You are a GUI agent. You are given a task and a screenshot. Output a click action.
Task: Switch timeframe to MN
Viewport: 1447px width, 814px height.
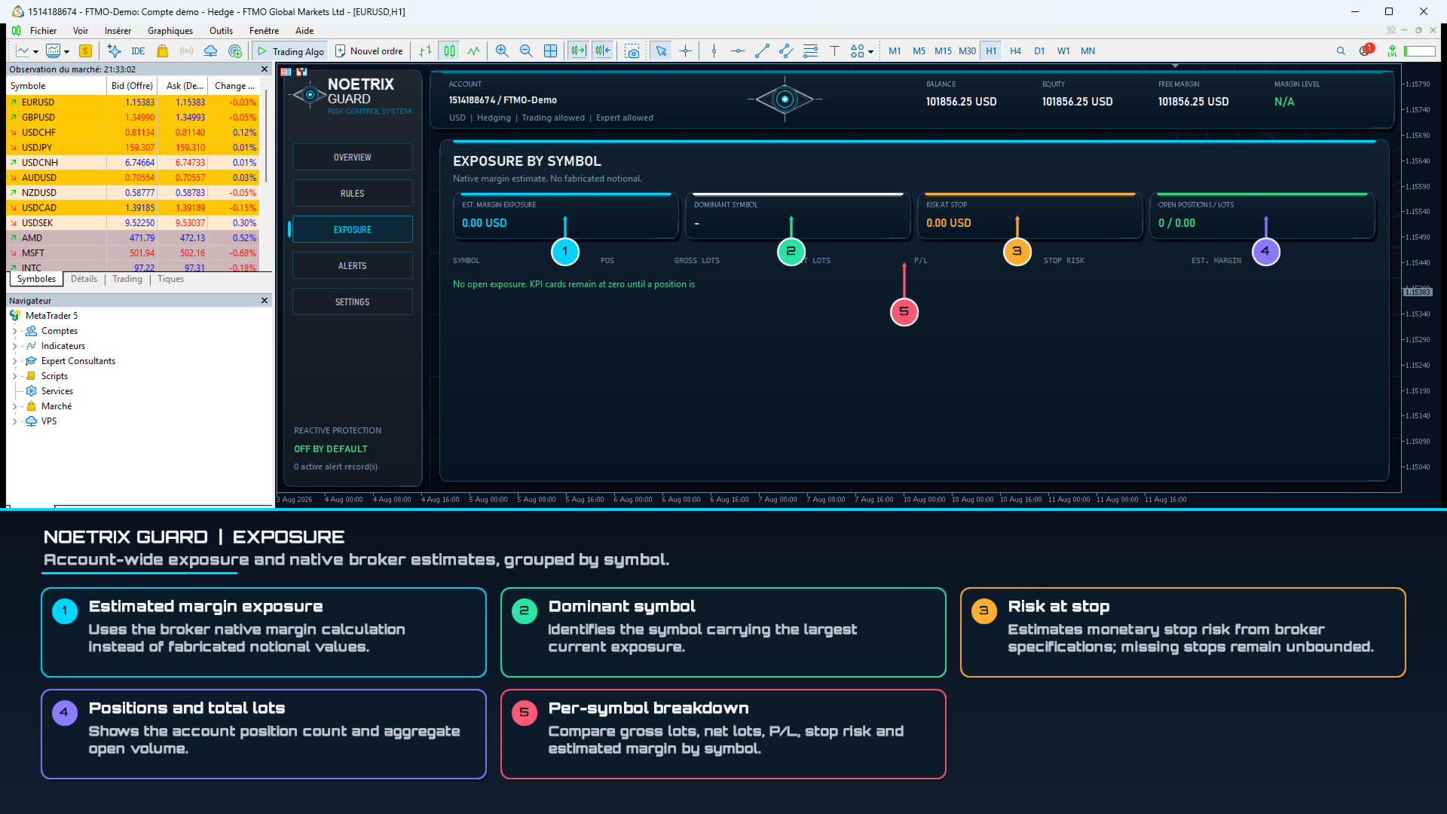coord(1088,51)
